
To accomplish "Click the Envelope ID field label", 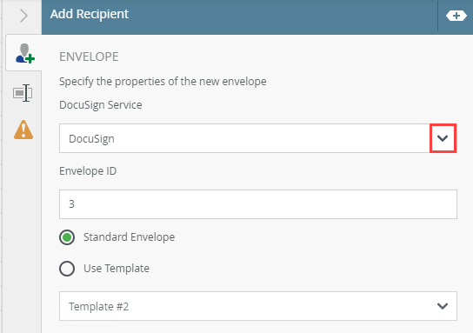I will tap(88, 171).
